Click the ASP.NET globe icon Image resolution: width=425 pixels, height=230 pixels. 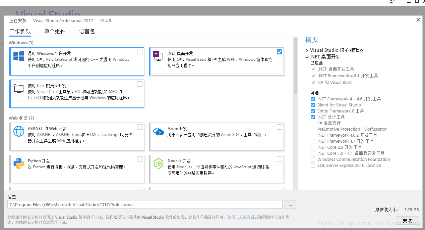click(x=19, y=131)
